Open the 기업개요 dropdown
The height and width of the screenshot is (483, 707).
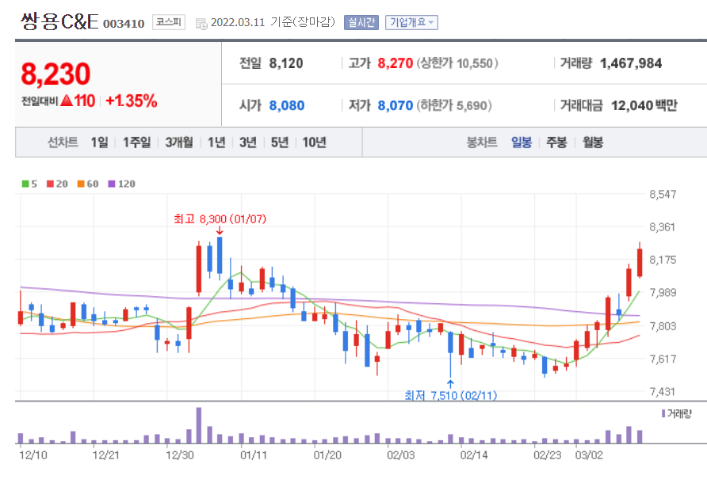pyautogui.click(x=411, y=22)
